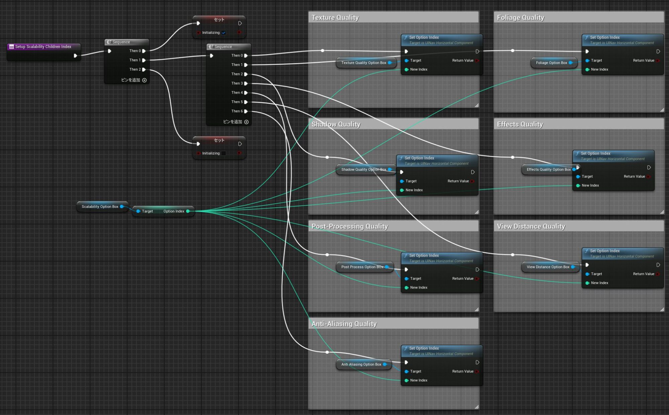Click the exec output arrow on Post-Processing's Set Option Index

pyautogui.click(x=478, y=269)
